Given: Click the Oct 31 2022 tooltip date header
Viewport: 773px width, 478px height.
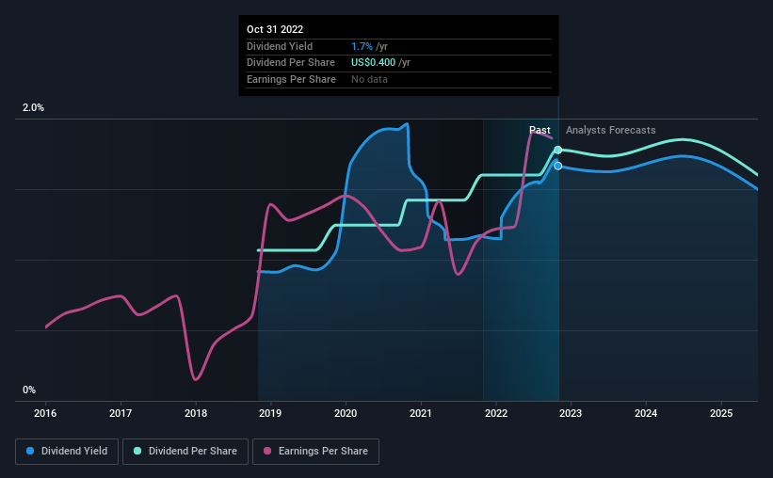Looking at the screenshot, I should (x=275, y=29).
